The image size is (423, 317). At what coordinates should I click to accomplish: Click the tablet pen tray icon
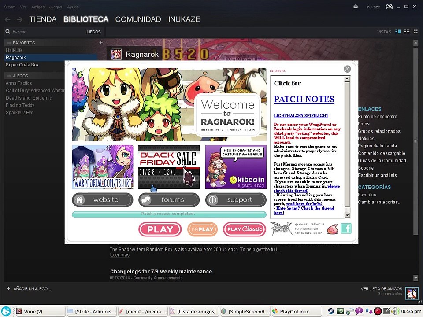(x=386, y=311)
